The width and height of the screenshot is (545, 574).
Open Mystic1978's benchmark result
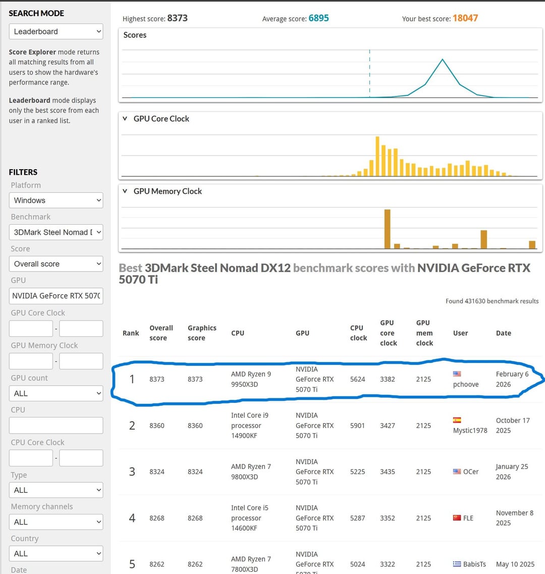(470, 431)
